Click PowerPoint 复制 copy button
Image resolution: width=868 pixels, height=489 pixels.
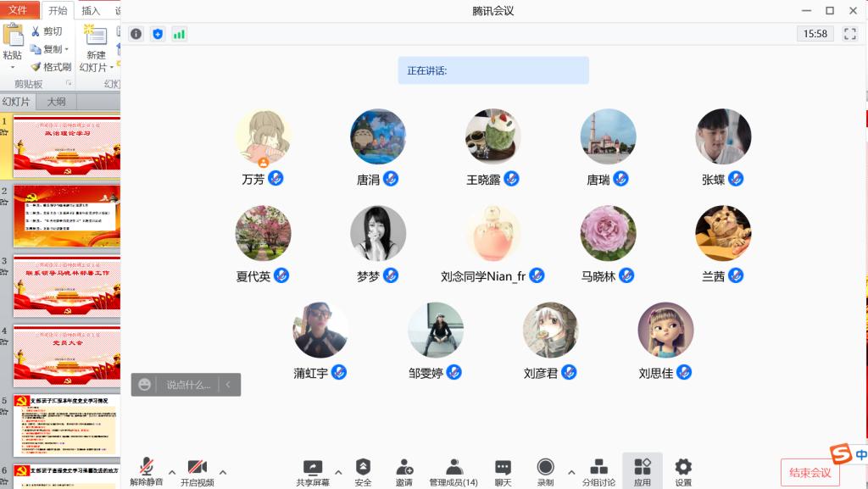coord(46,49)
